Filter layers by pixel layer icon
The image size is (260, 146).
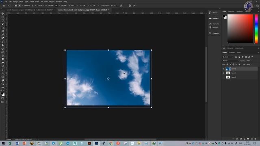[236, 57]
